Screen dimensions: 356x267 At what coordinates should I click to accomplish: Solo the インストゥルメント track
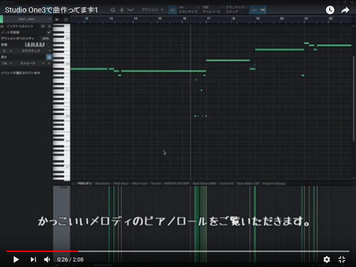coord(49,26)
